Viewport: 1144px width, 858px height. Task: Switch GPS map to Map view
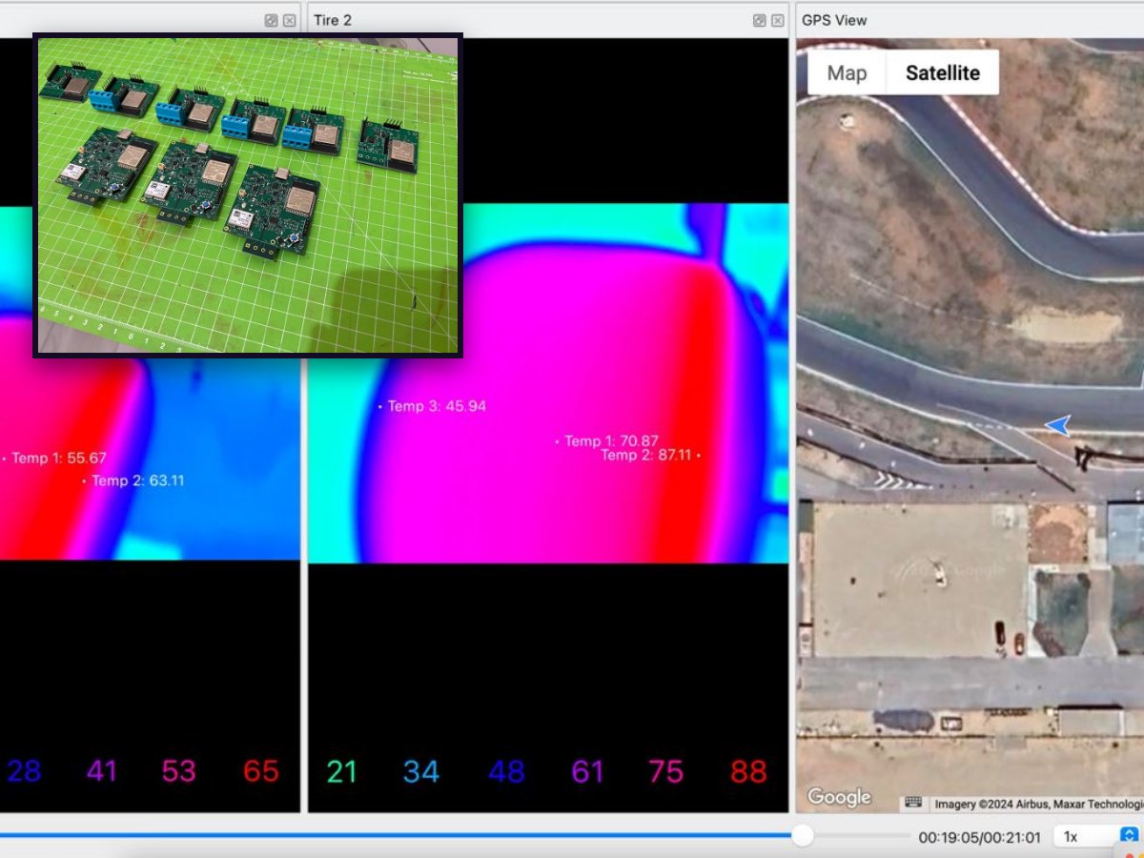pyautogui.click(x=847, y=73)
